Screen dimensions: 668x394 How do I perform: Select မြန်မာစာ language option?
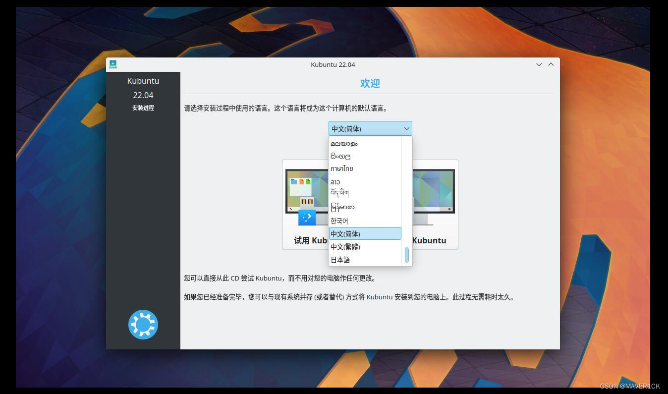click(x=343, y=207)
